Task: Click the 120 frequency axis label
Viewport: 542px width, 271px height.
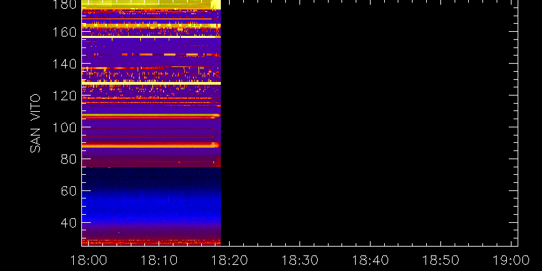Action: 64,96
